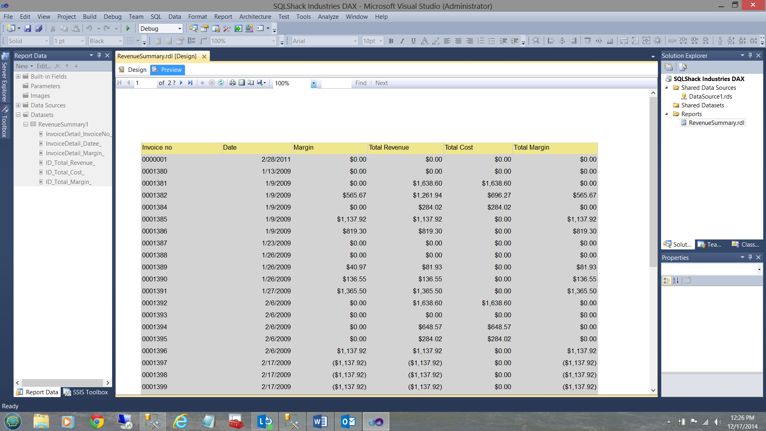Open the preview zoom 100% dropdown

314,83
